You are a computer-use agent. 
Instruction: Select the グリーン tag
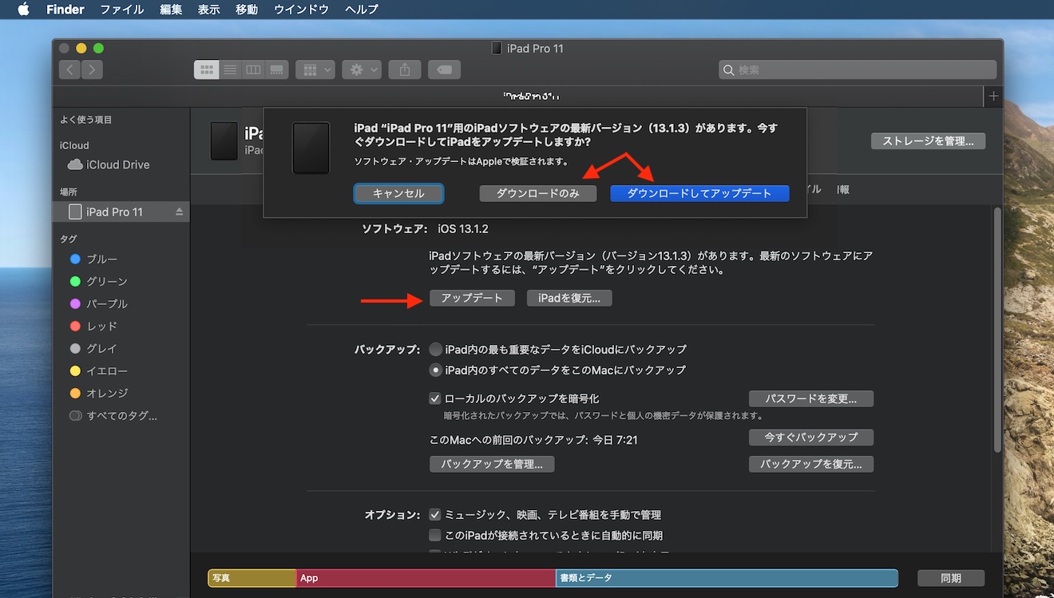tap(99, 281)
